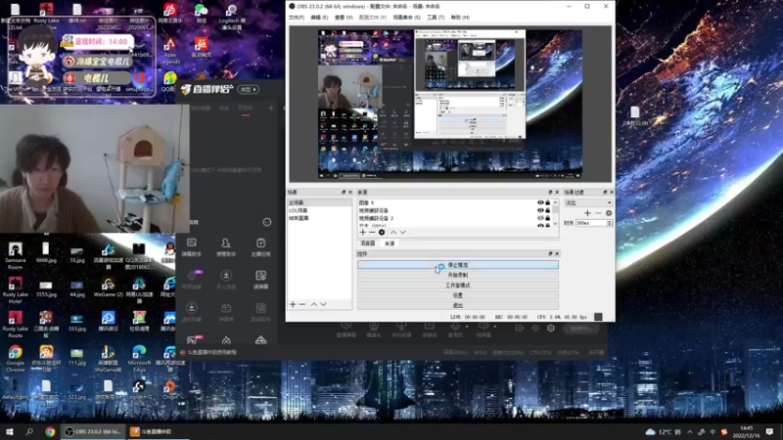Toggle visibility of 视频捕获设备 source
The height and width of the screenshot is (440, 783).
540,210
